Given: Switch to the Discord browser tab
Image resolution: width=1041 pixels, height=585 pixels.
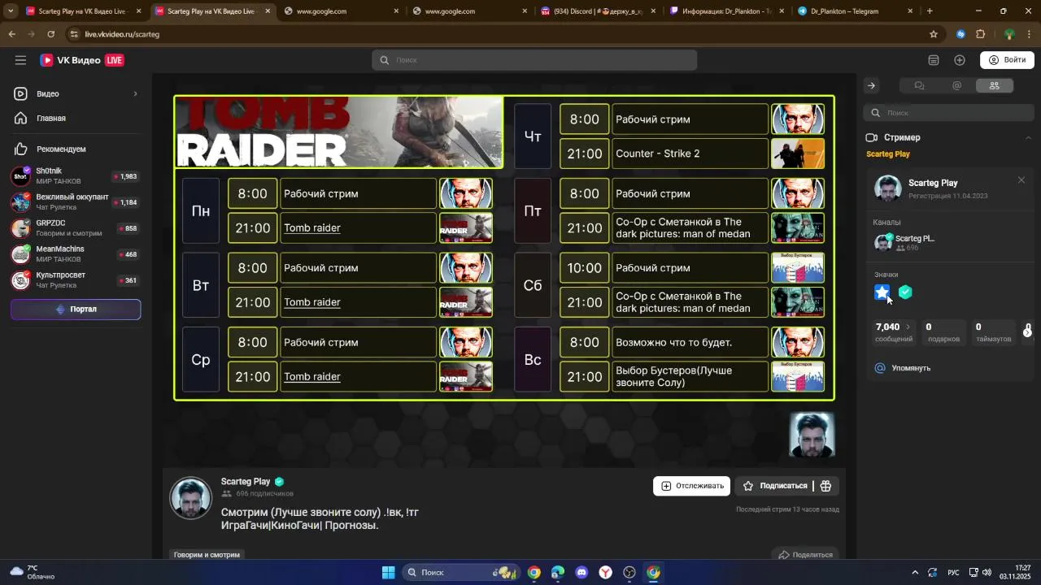Looking at the screenshot, I should [597, 11].
